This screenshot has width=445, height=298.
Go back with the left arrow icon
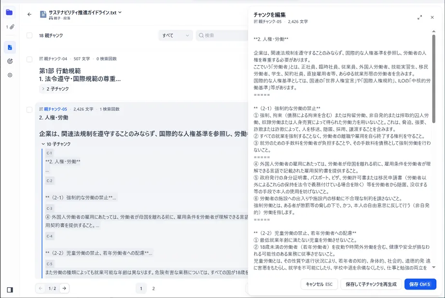(29, 14)
